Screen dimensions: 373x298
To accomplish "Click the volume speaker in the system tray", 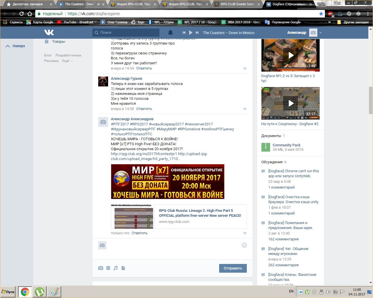I will point(328,292).
